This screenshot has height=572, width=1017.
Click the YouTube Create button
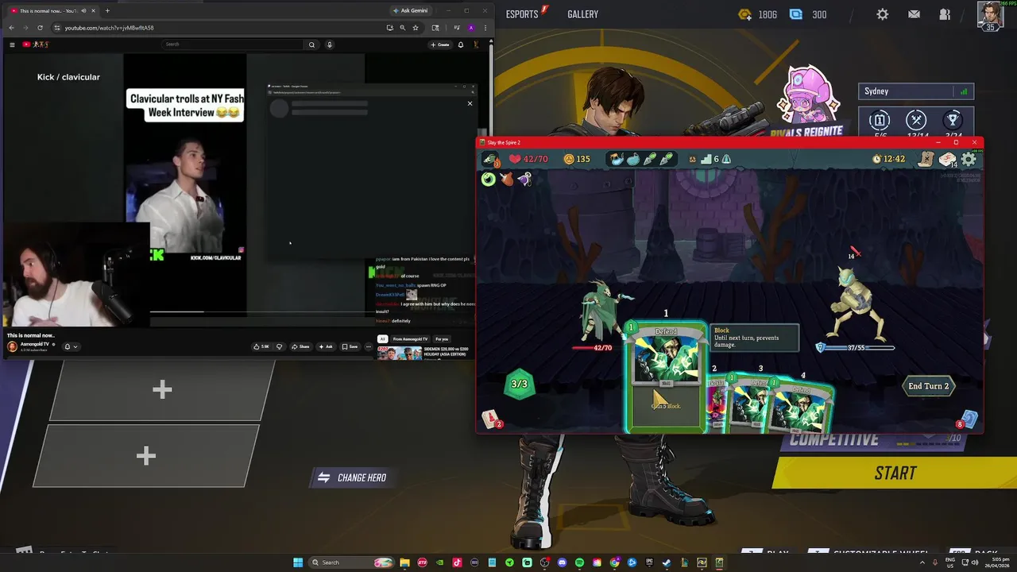click(x=440, y=44)
